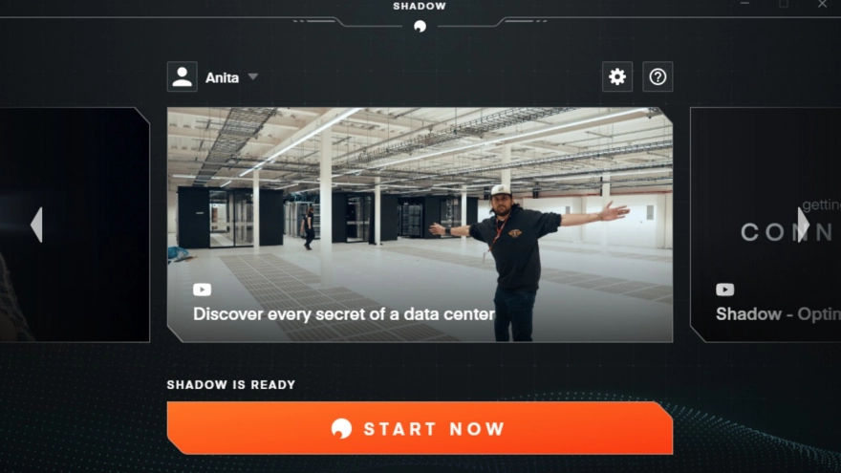The height and width of the screenshot is (473, 841).
Task: Click the Shadow logo under the title
Action: point(420,26)
